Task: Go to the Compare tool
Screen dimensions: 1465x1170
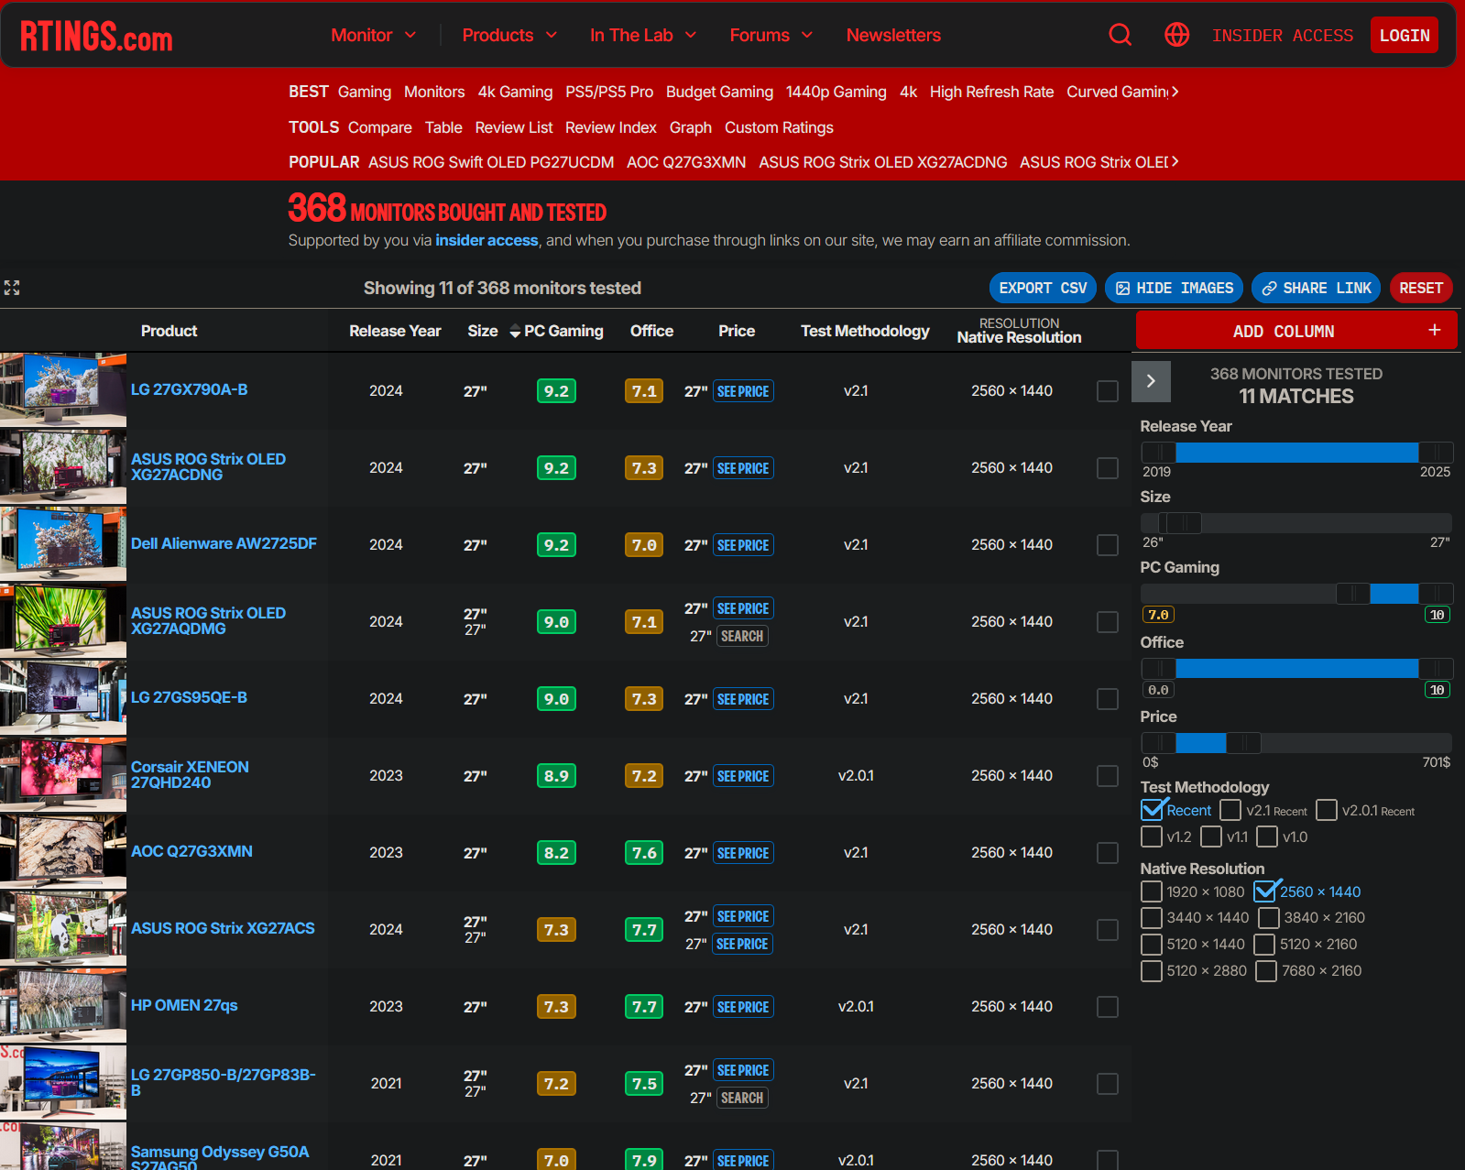Action: (x=379, y=127)
